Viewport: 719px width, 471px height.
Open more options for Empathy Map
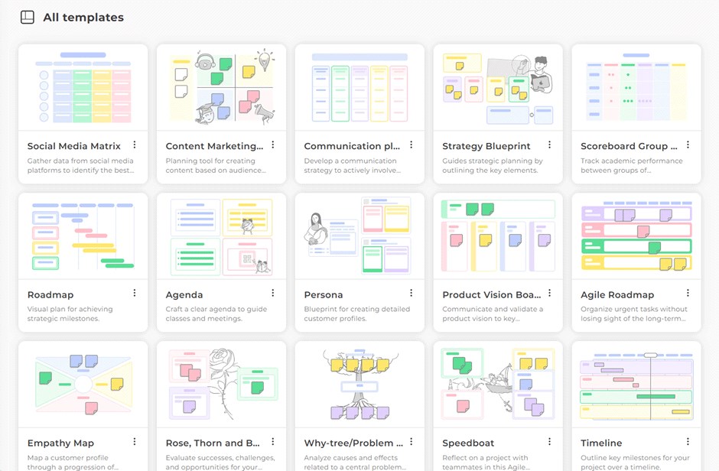pyautogui.click(x=135, y=441)
